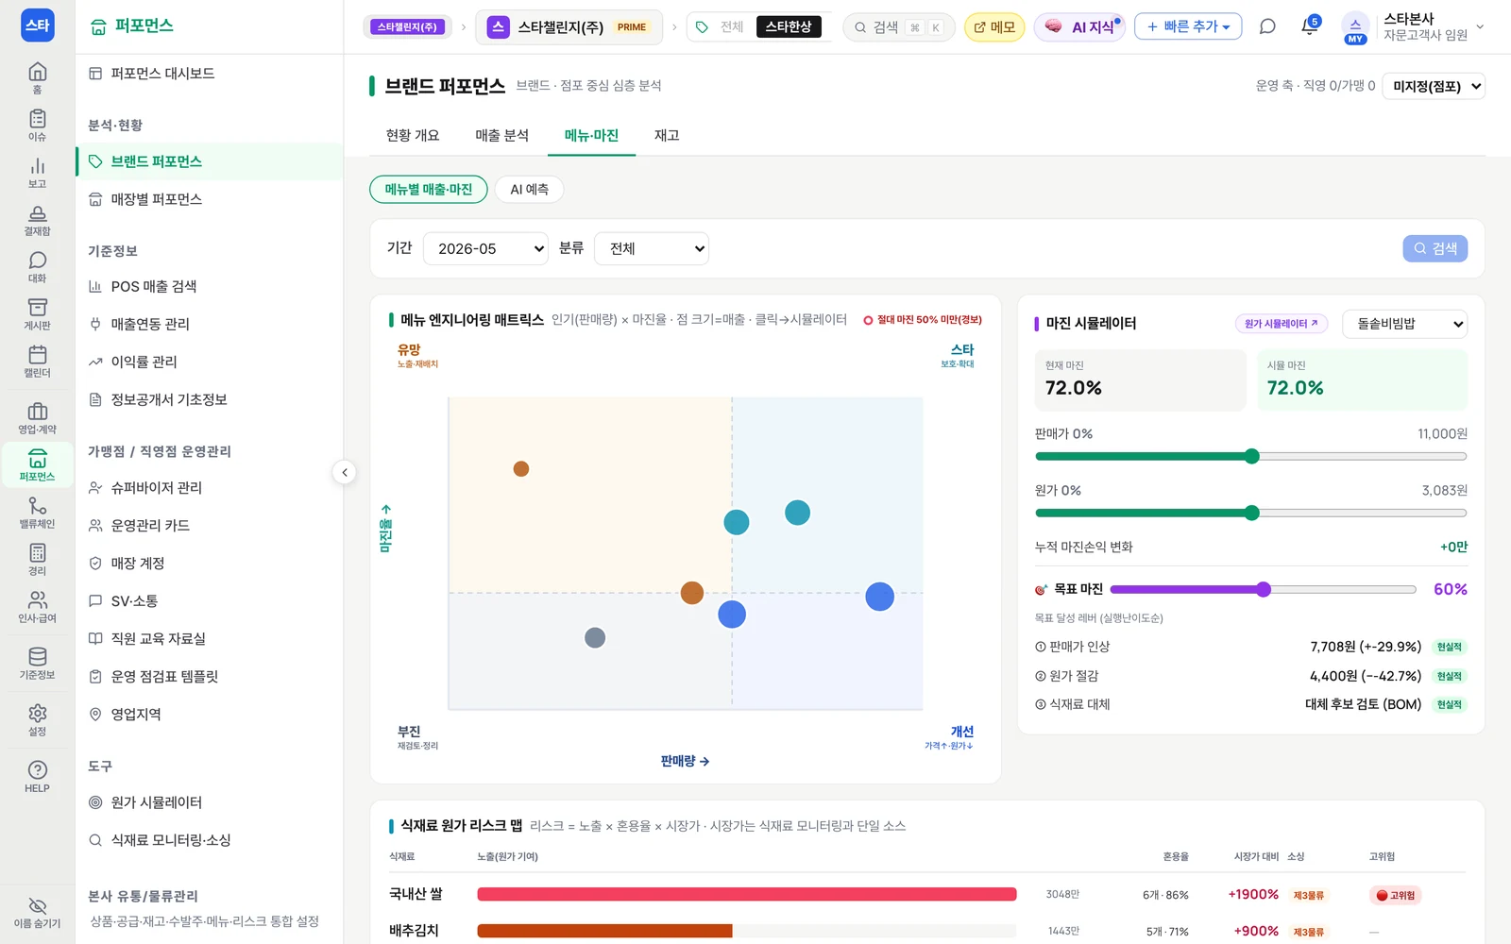The height and width of the screenshot is (944, 1511).
Task: Open the 분류 전체 dropdown
Action: 652,248
